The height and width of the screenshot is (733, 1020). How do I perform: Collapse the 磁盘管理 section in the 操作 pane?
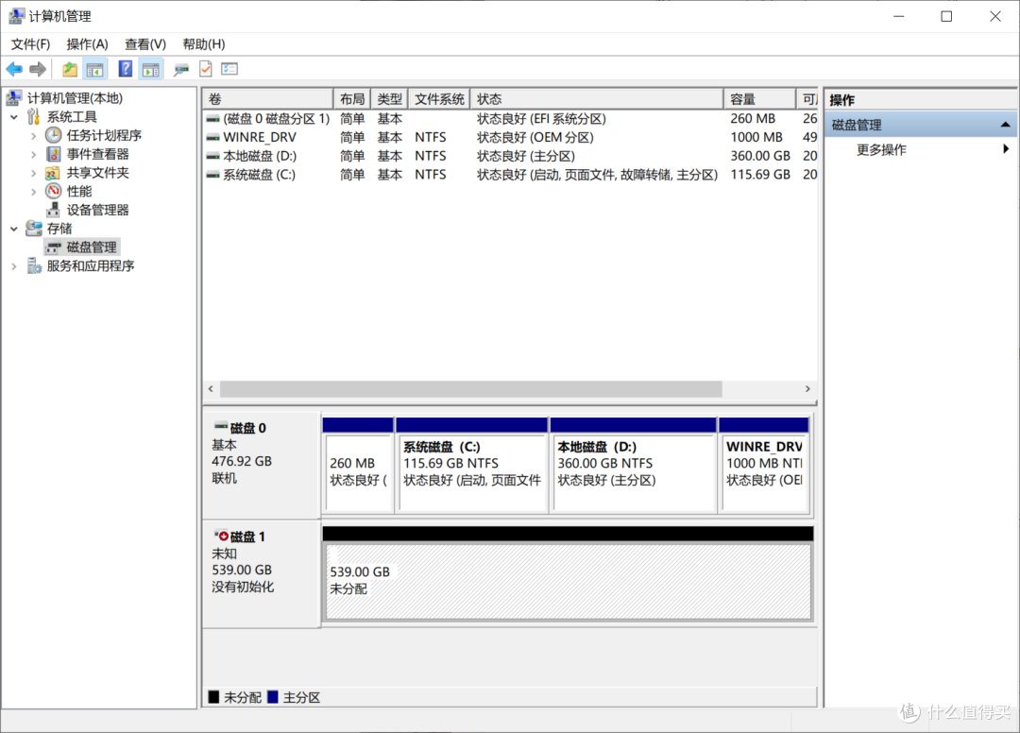click(1005, 125)
